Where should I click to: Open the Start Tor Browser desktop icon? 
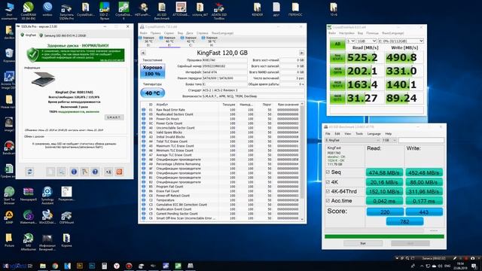(9, 195)
